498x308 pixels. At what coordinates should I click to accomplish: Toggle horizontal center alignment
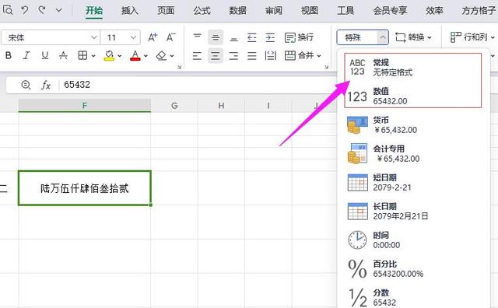click(x=216, y=56)
